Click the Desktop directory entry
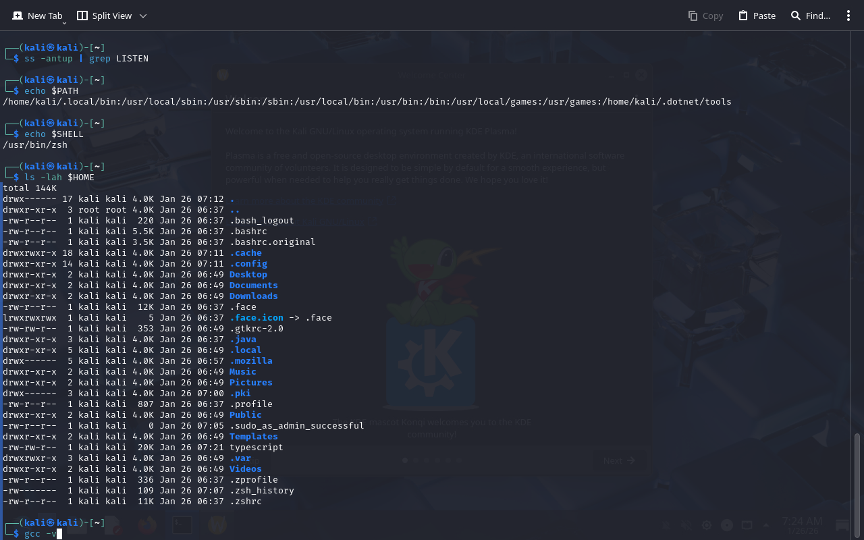This screenshot has height=540, width=864. click(x=248, y=275)
